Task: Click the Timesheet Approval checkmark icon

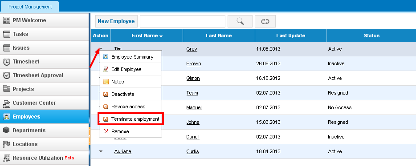Action: [x=7, y=75]
